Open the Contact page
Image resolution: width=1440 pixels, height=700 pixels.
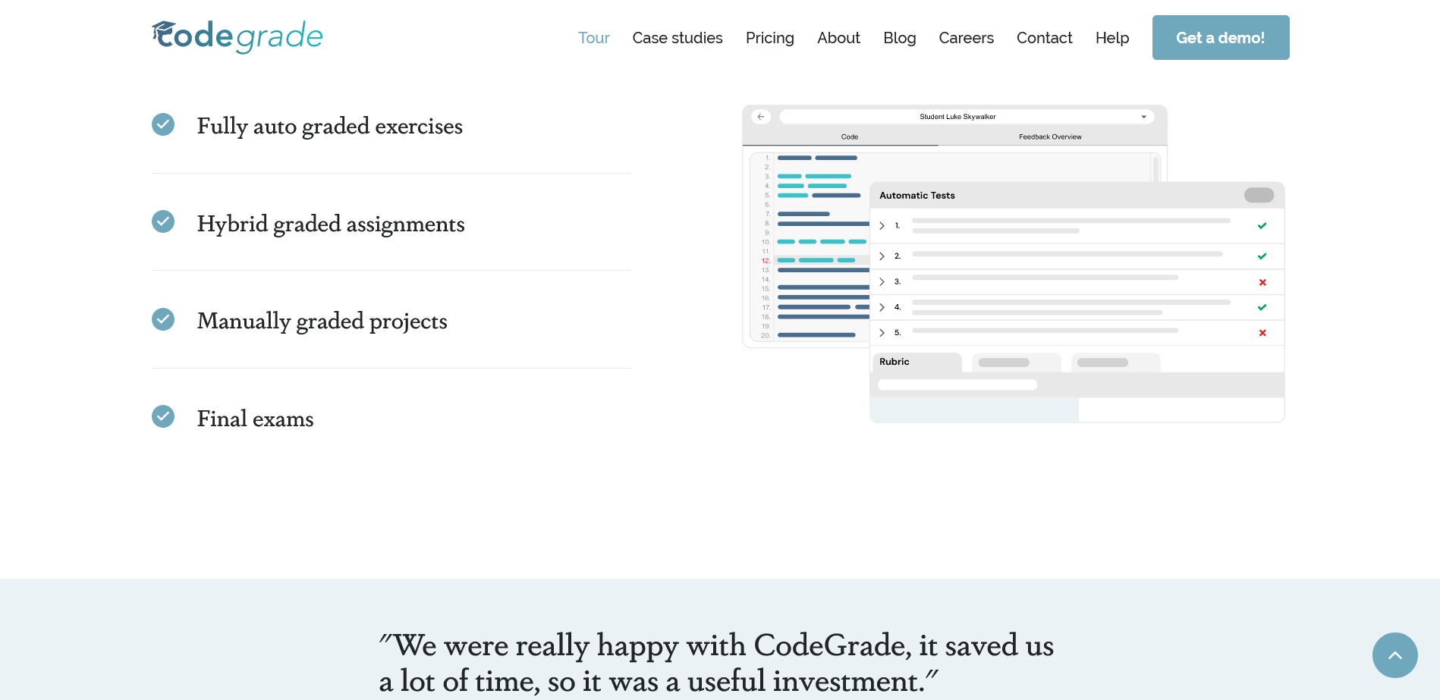[x=1044, y=38]
